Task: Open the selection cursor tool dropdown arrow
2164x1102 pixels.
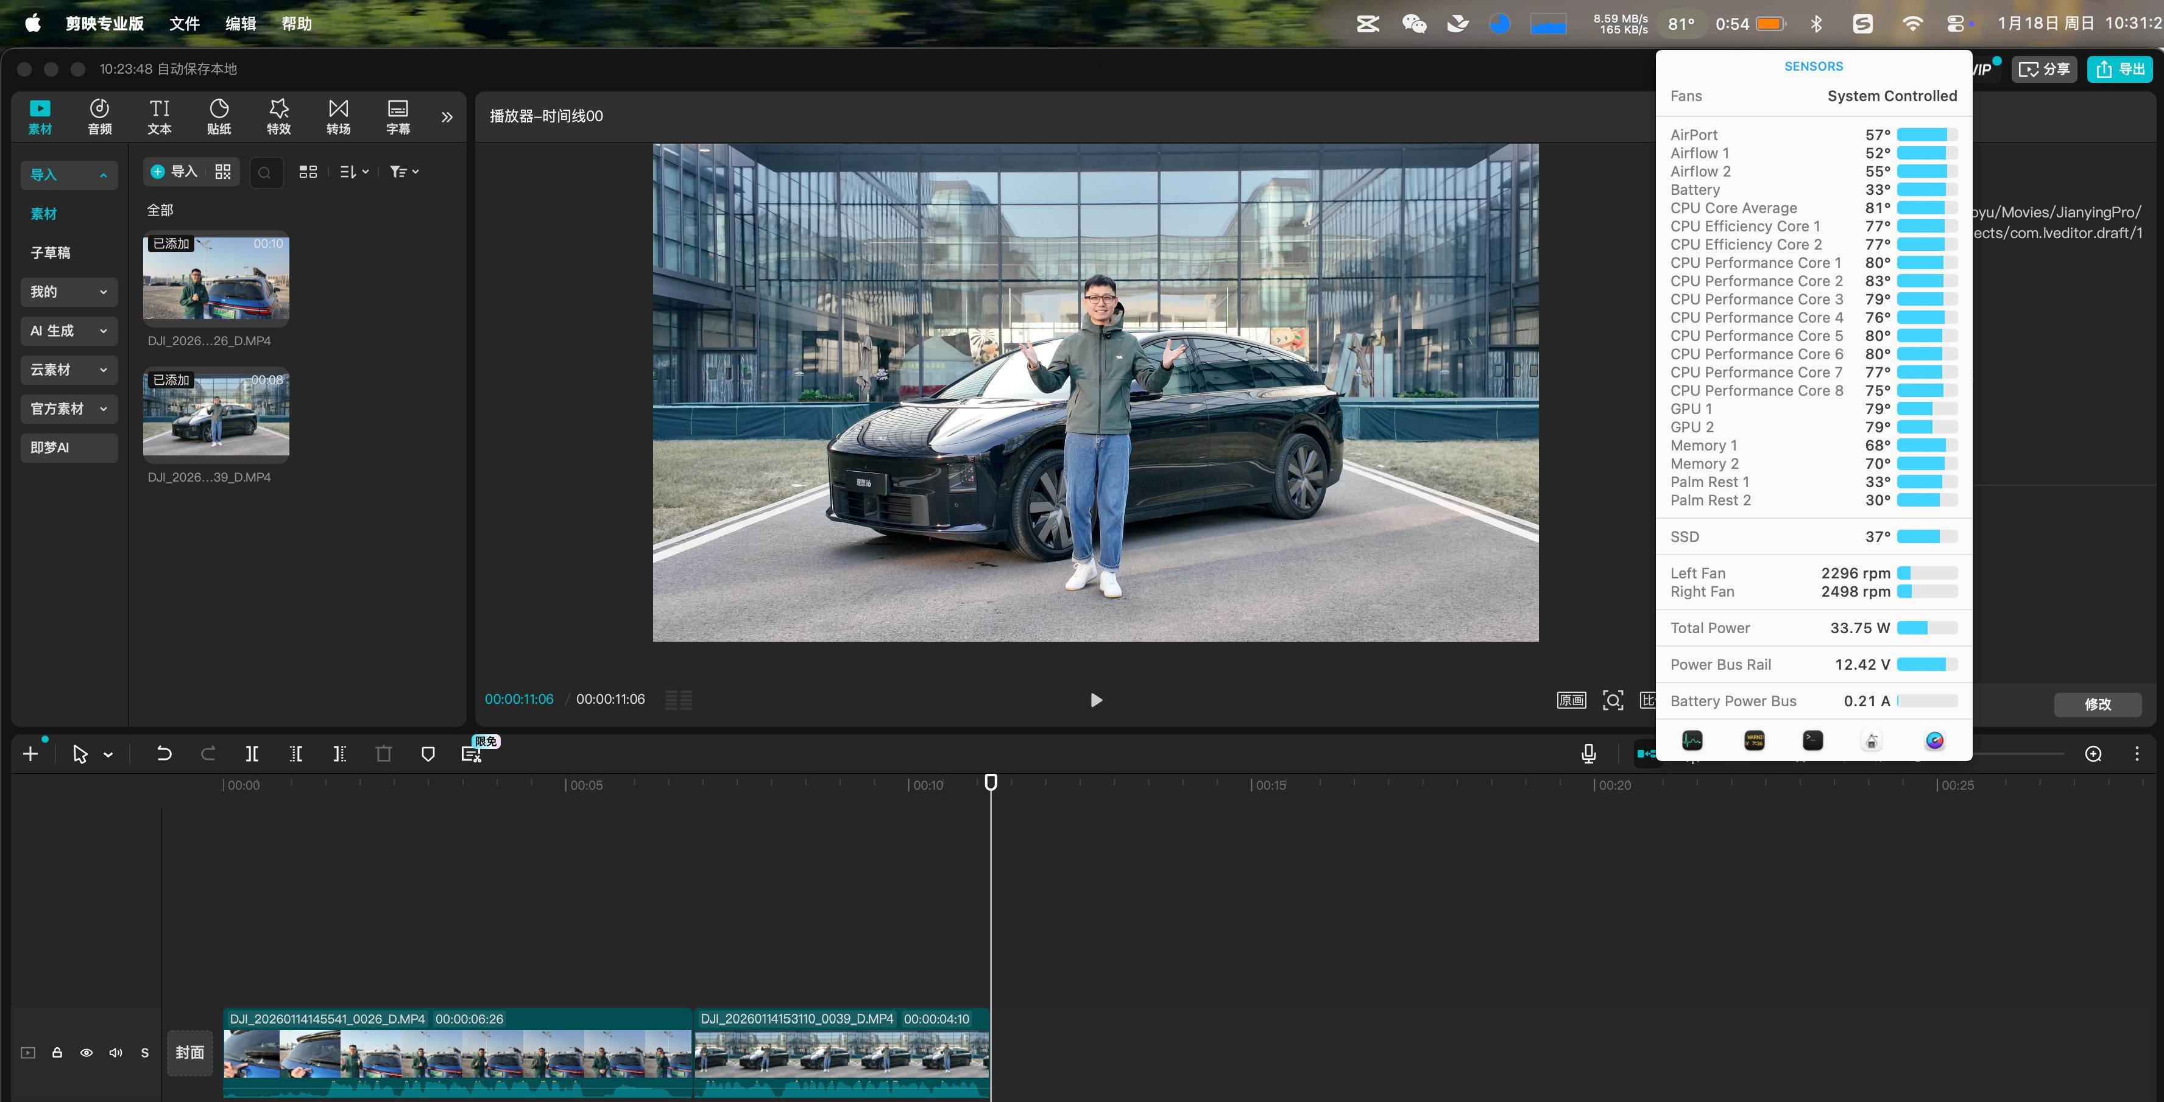Action: click(x=108, y=754)
